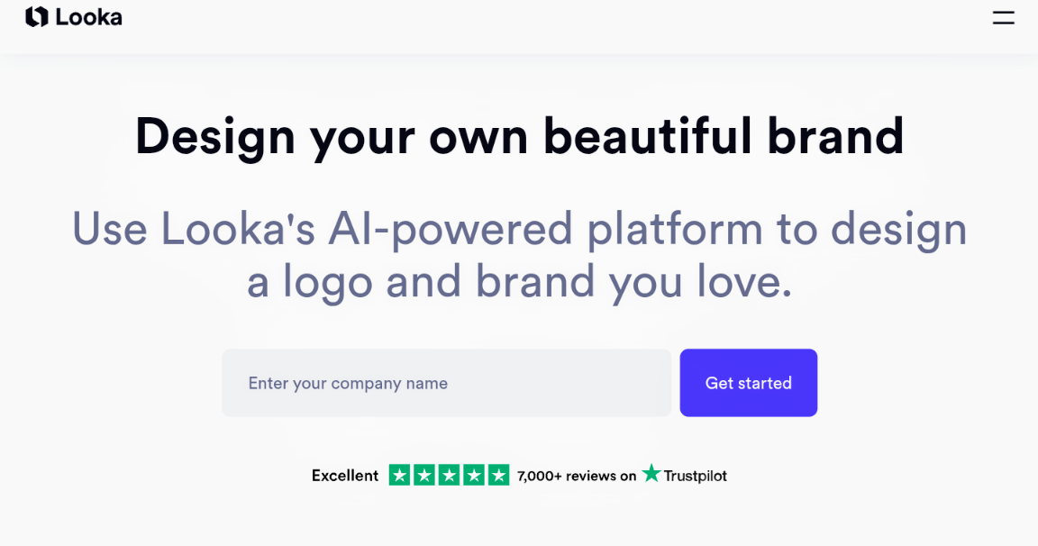Click the Looka hexagon logo icon

(37, 17)
